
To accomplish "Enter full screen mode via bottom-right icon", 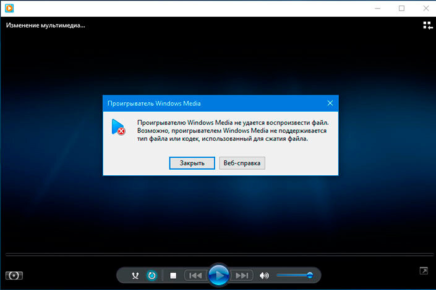I will (x=424, y=271).
